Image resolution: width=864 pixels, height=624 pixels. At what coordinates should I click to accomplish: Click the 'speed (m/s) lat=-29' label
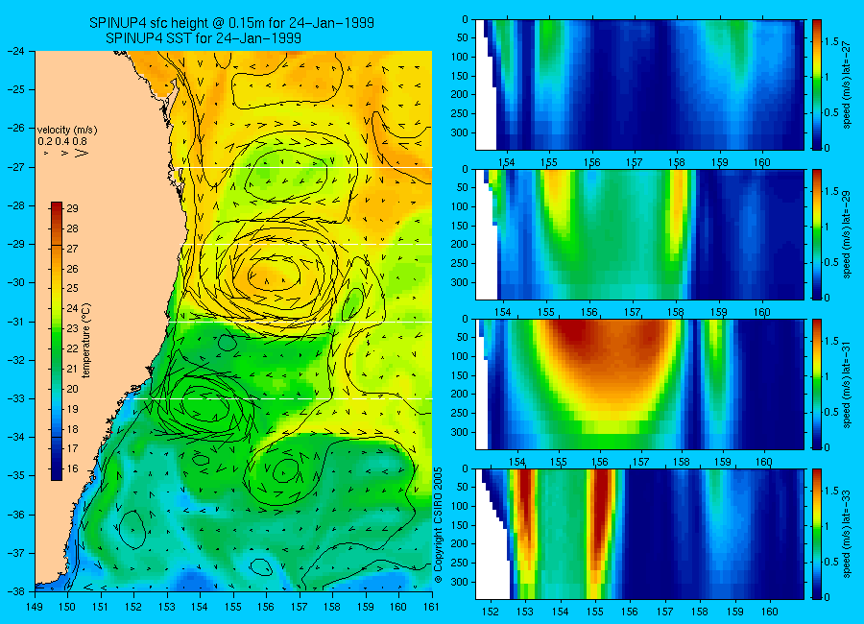848,234
